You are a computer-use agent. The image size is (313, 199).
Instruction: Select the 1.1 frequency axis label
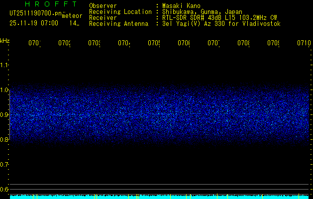click(x=4, y=65)
